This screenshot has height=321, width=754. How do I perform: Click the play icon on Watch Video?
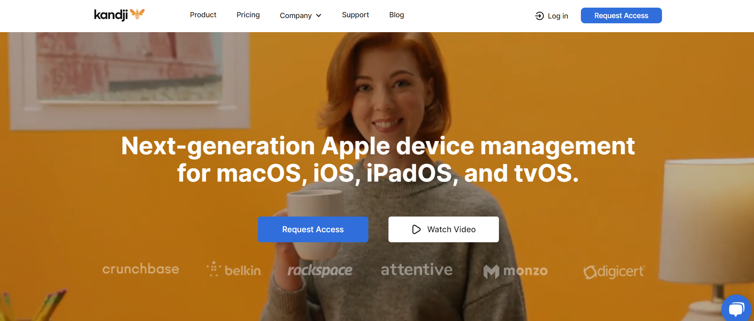click(x=416, y=229)
